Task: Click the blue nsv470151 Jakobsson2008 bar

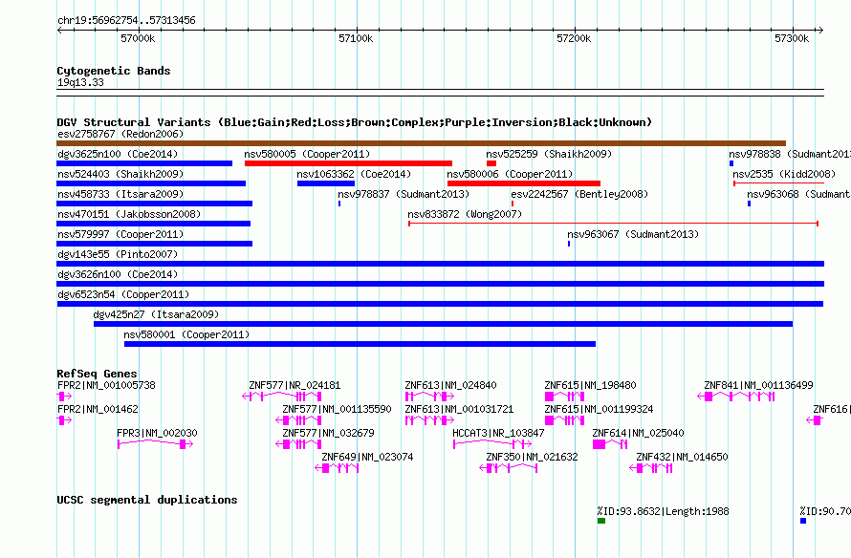Action: click(x=154, y=224)
